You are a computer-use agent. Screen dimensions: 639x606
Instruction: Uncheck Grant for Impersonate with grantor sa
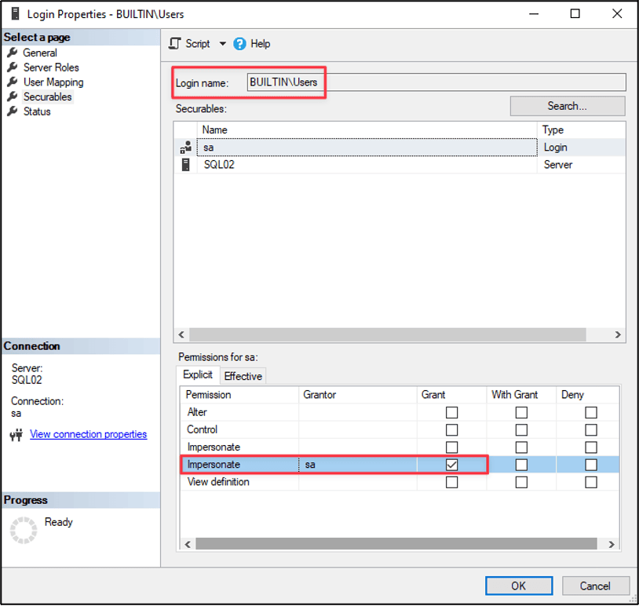(x=451, y=465)
